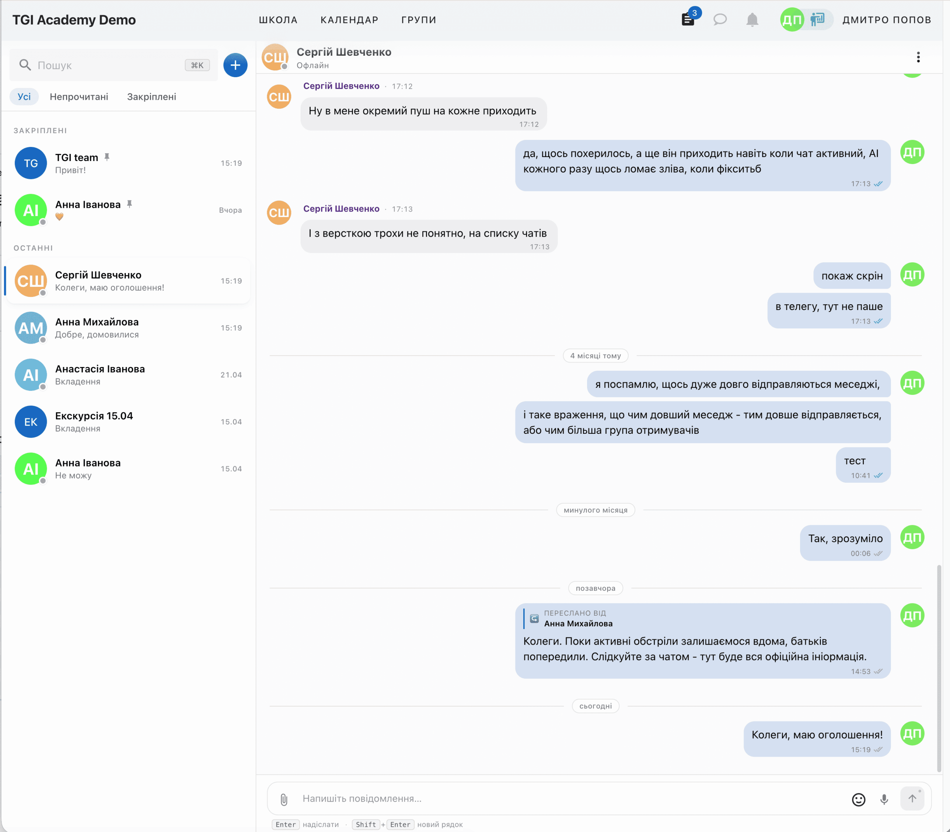This screenshot has width=950, height=832.
Task: Click ДП avatar beside forwarded message
Action: [913, 616]
